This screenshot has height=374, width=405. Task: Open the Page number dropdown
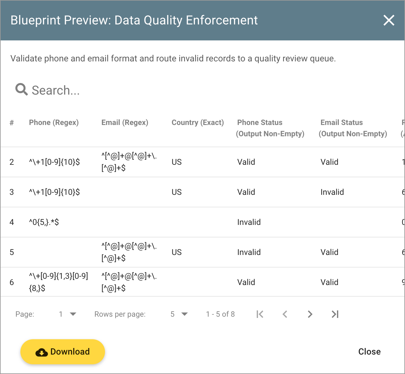[x=67, y=314]
